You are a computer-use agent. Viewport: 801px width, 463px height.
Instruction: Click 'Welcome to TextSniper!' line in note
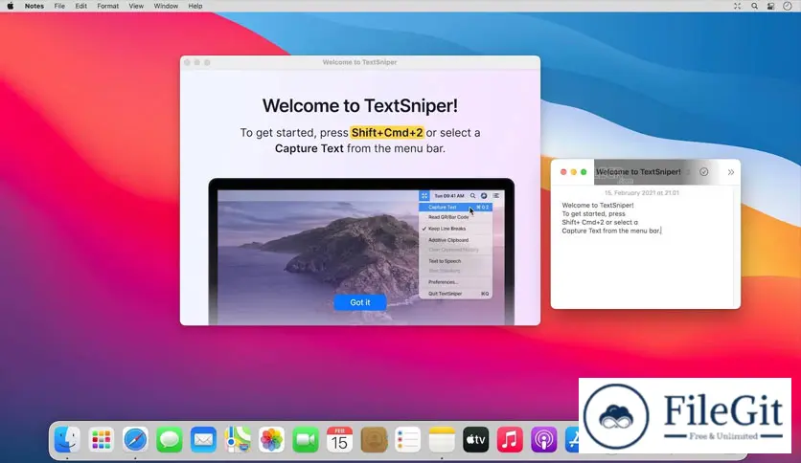[598, 205]
